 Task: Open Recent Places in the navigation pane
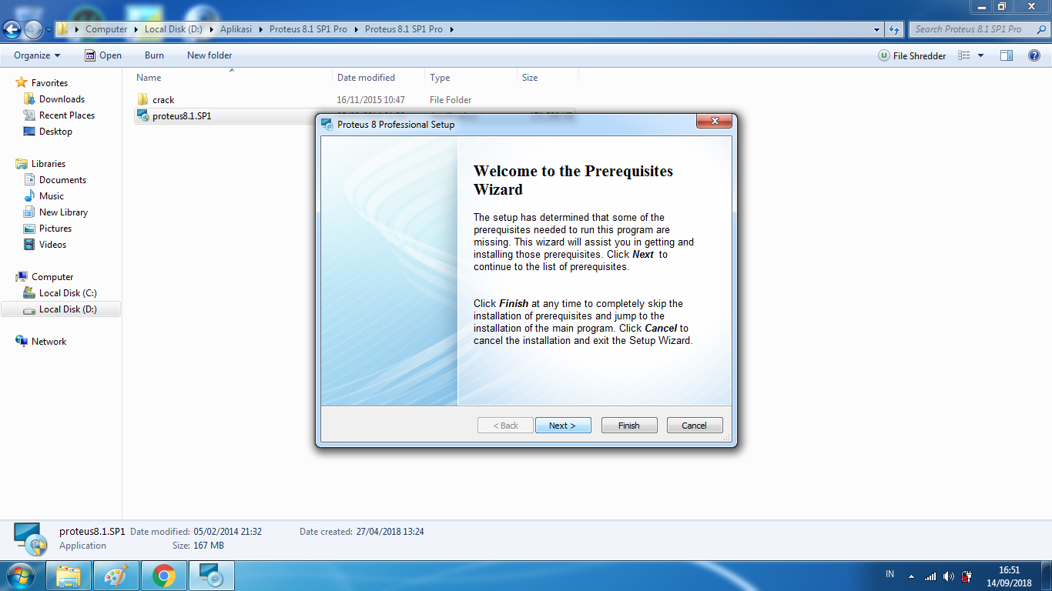point(66,115)
